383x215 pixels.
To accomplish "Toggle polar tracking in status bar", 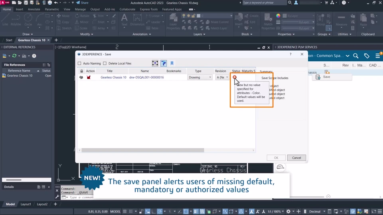I will pyautogui.click(x=160, y=211).
